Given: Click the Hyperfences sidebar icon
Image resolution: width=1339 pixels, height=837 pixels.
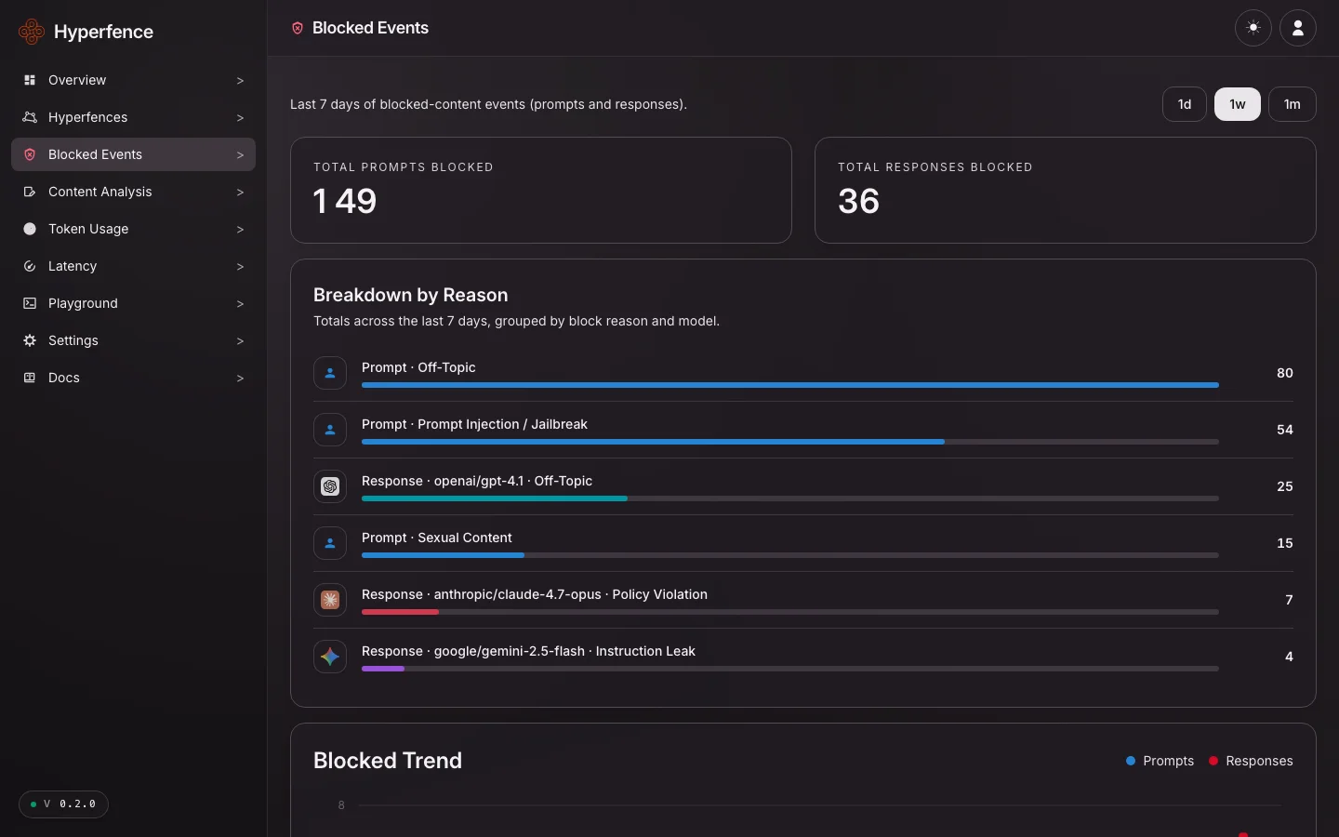Looking at the screenshot, I should (x=30, y=117).
